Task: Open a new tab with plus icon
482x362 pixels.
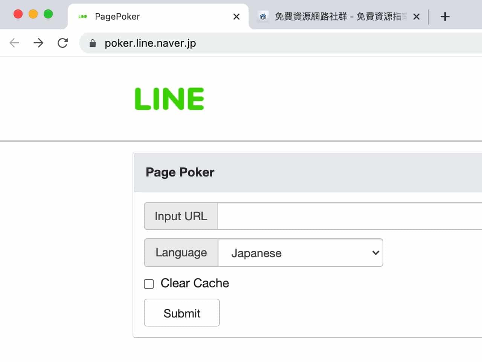Action: [x=445, y=17]
